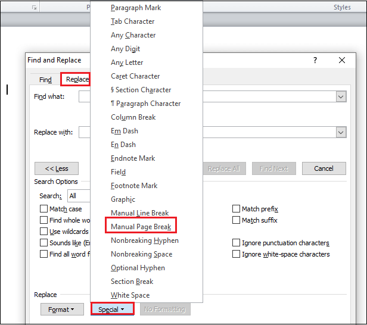The height and width of the screenshot is (325, 367).
Task: Enable Ignore punctuation characters
Action: [236, 243]
